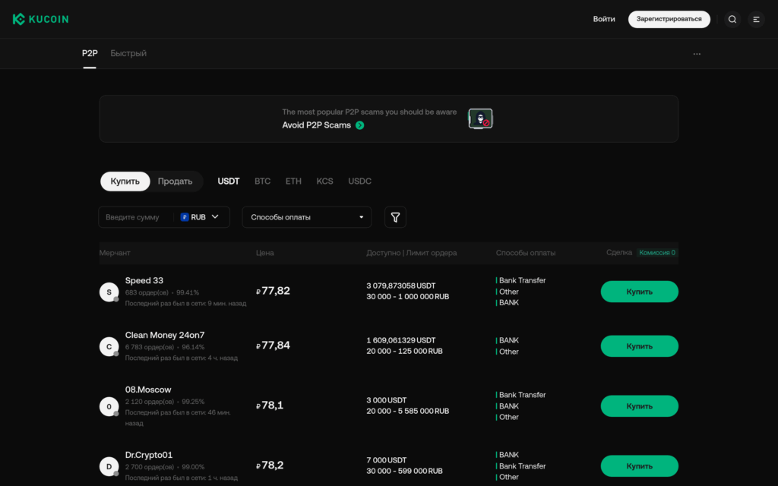The height and width of the screenshot is (486, 778).
Task: Click the Зарегистрироваться button
Action: 669,19
